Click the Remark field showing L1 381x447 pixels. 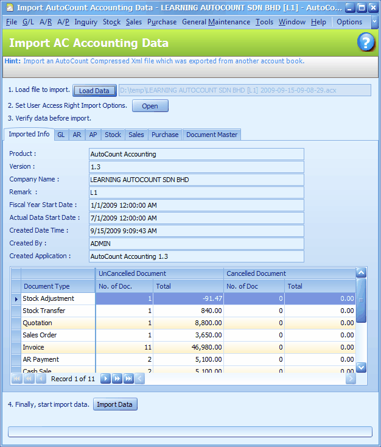[x=197, y=192]
